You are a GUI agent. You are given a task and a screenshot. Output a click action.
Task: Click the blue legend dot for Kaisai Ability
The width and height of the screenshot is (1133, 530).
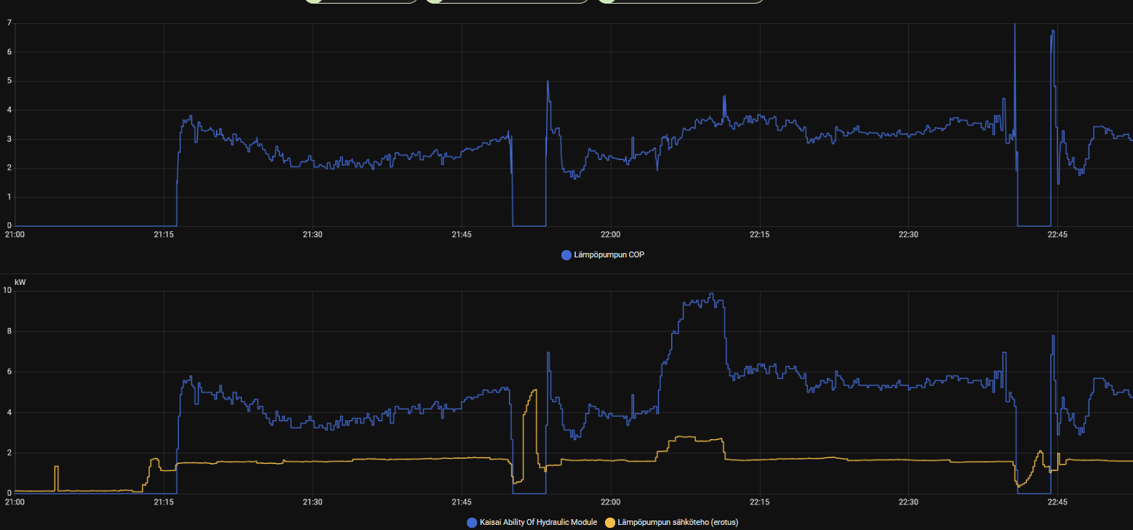pyautogui.click(x=472, y=522)
